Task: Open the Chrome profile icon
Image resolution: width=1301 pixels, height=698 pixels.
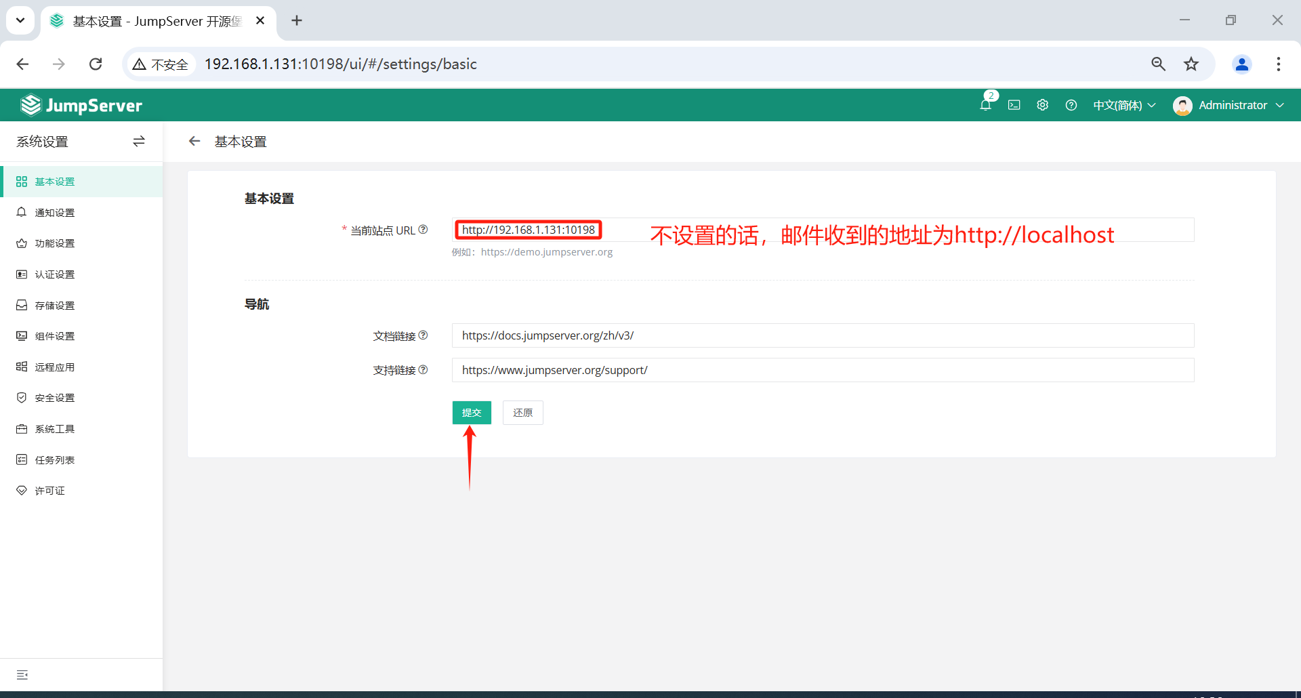Action: (1242, 64)
